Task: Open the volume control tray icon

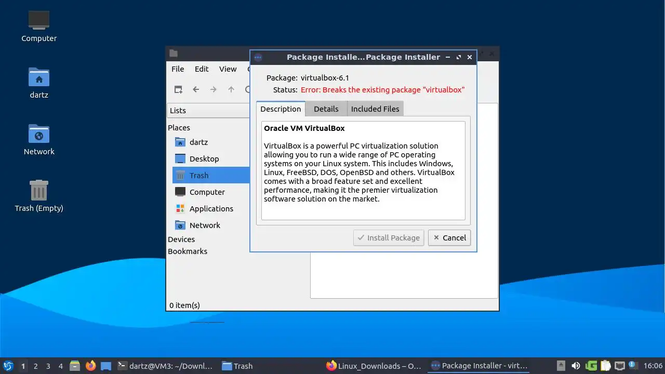Action: [x=576, y=366]
